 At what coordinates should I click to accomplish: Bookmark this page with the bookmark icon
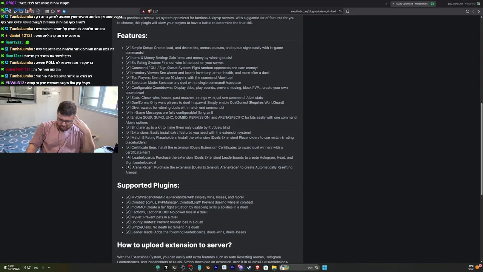pos(348,11)
